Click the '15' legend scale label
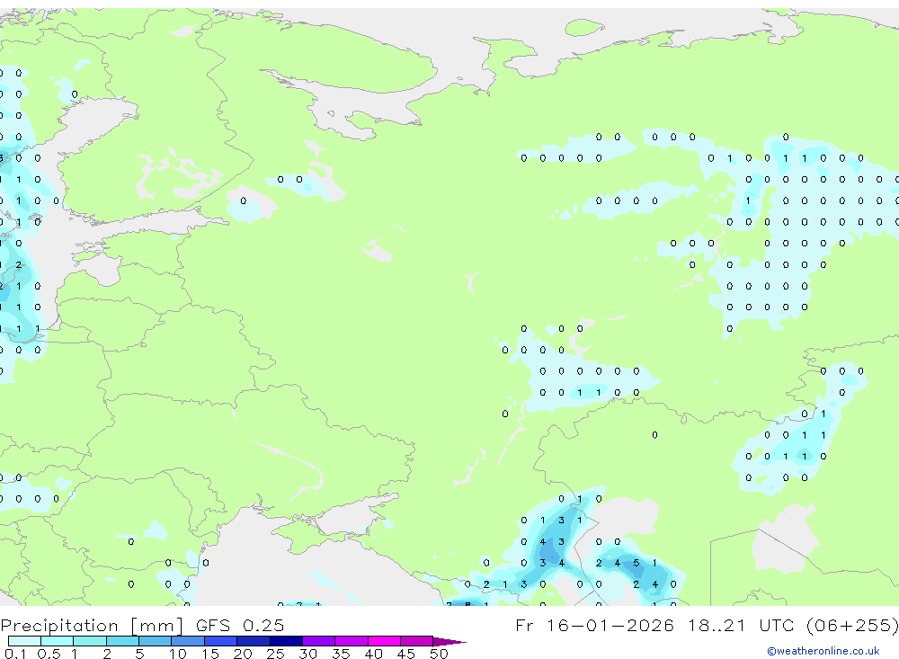The height and width of the screenshot is (659, 899). 210,654
